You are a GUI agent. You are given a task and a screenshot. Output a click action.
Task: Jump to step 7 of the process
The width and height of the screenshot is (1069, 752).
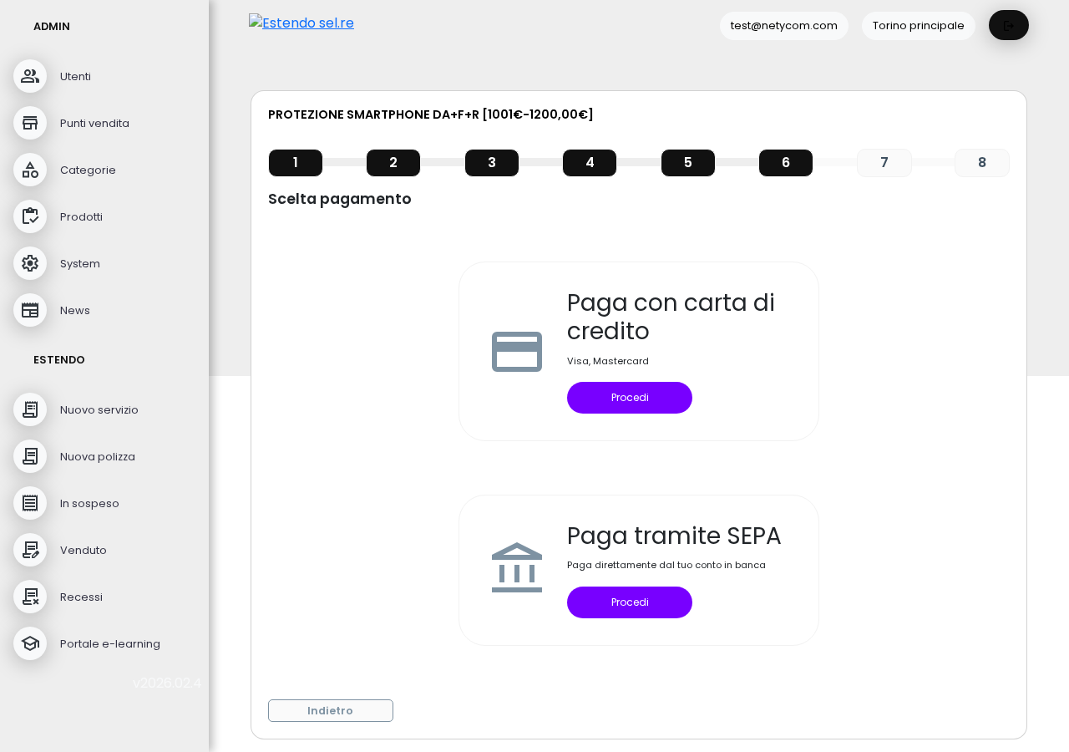pos(884,162)
